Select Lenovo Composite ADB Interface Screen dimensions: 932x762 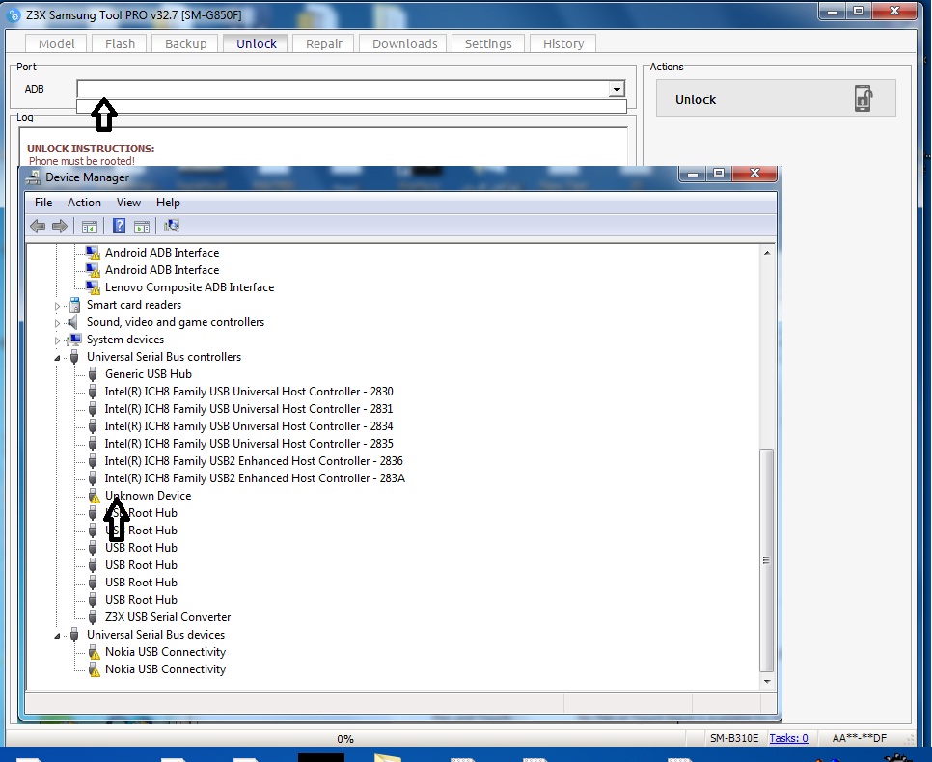click(x=190, y=287)
